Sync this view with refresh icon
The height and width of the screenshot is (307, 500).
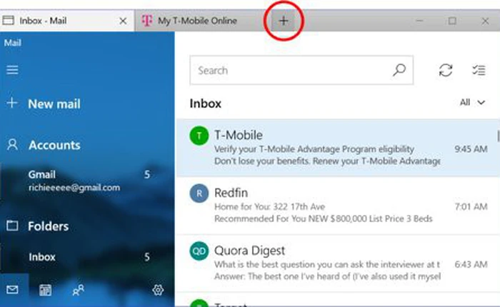446,70
